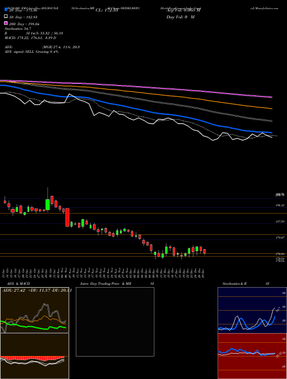The height and width of the screenshot is (379, 287).
Task: Open the empty intraday trading price chart box
Action: pyautogui.click(x=115, y=322)
